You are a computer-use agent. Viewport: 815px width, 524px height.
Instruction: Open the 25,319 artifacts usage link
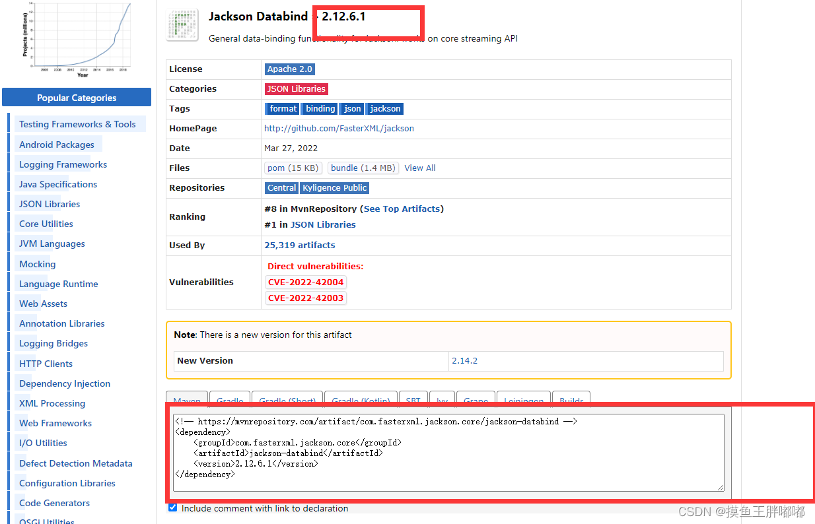pyautogui.click(x=300, y=246)
